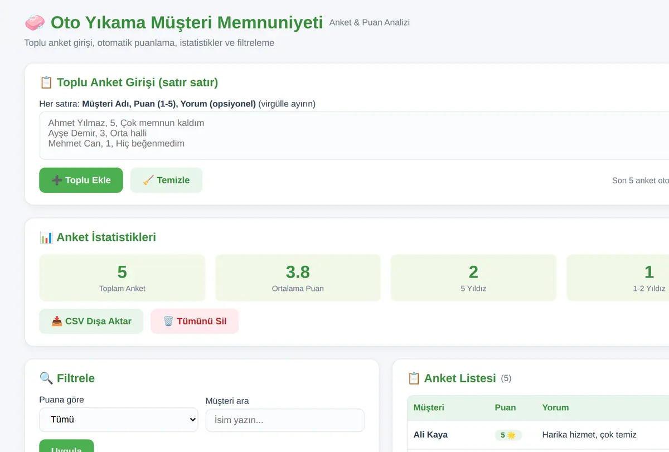Screen dimensions: 669x452
Task: Add surveys with the Toplu Ekle button
Action: (81, 180)
